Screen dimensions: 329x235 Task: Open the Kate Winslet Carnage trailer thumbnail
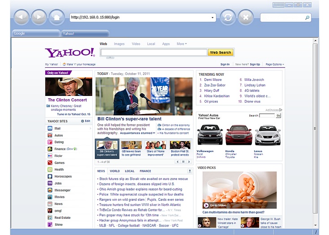click(207, 222)
